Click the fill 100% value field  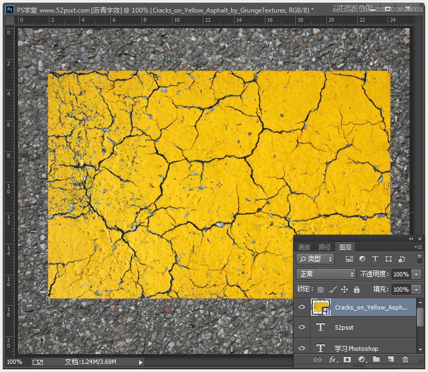[401, 289]
